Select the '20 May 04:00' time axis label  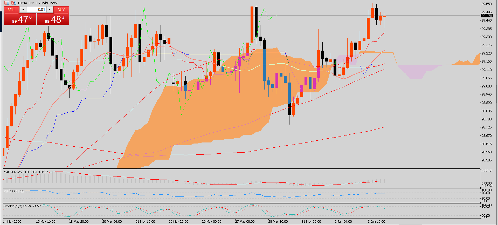(x=112, y=221)
